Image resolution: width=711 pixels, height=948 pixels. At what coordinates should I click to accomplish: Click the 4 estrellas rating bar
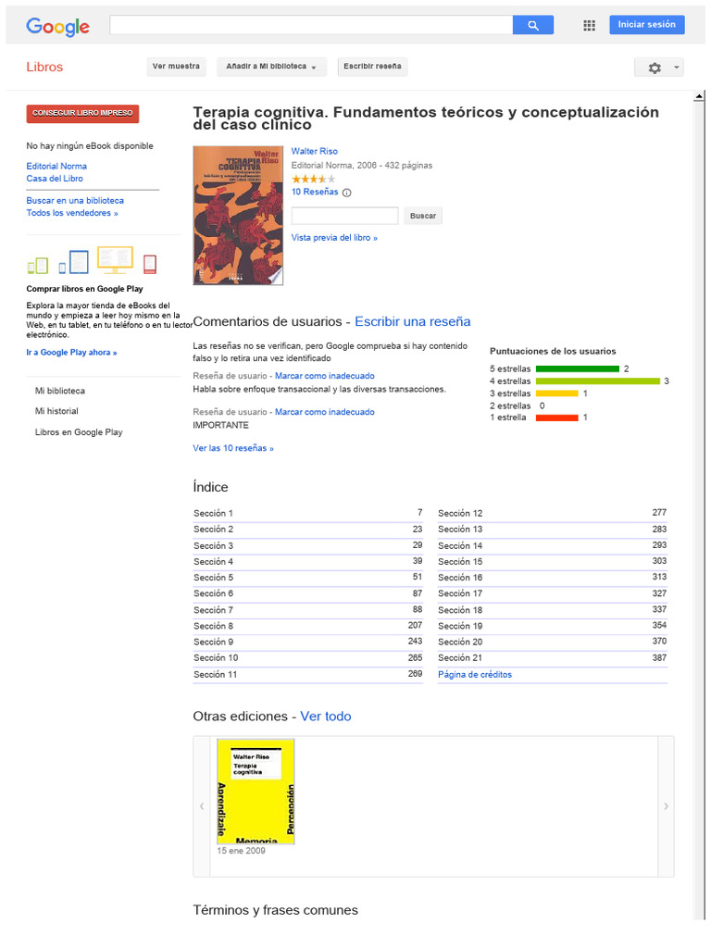pos(598,381)
